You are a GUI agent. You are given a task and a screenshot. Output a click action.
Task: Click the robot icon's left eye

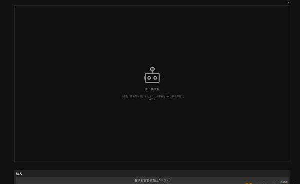(149, 78)
